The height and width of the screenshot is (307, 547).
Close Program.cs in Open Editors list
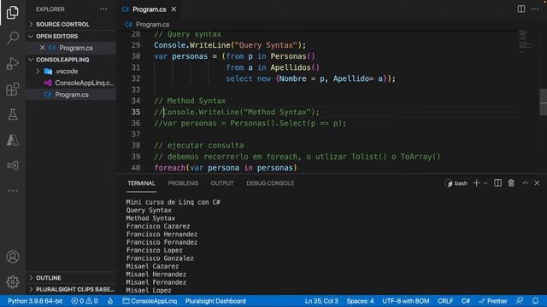(42, 48)
